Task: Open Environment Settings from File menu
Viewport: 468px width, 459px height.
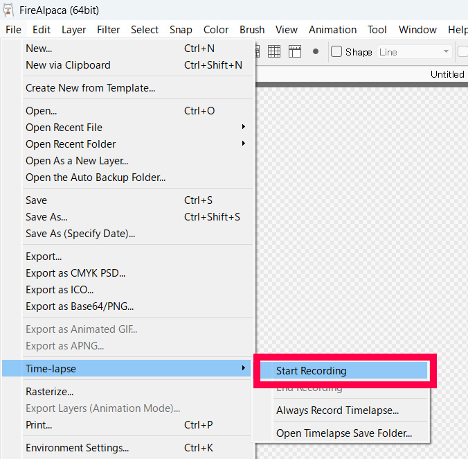Action: point(77,448)
